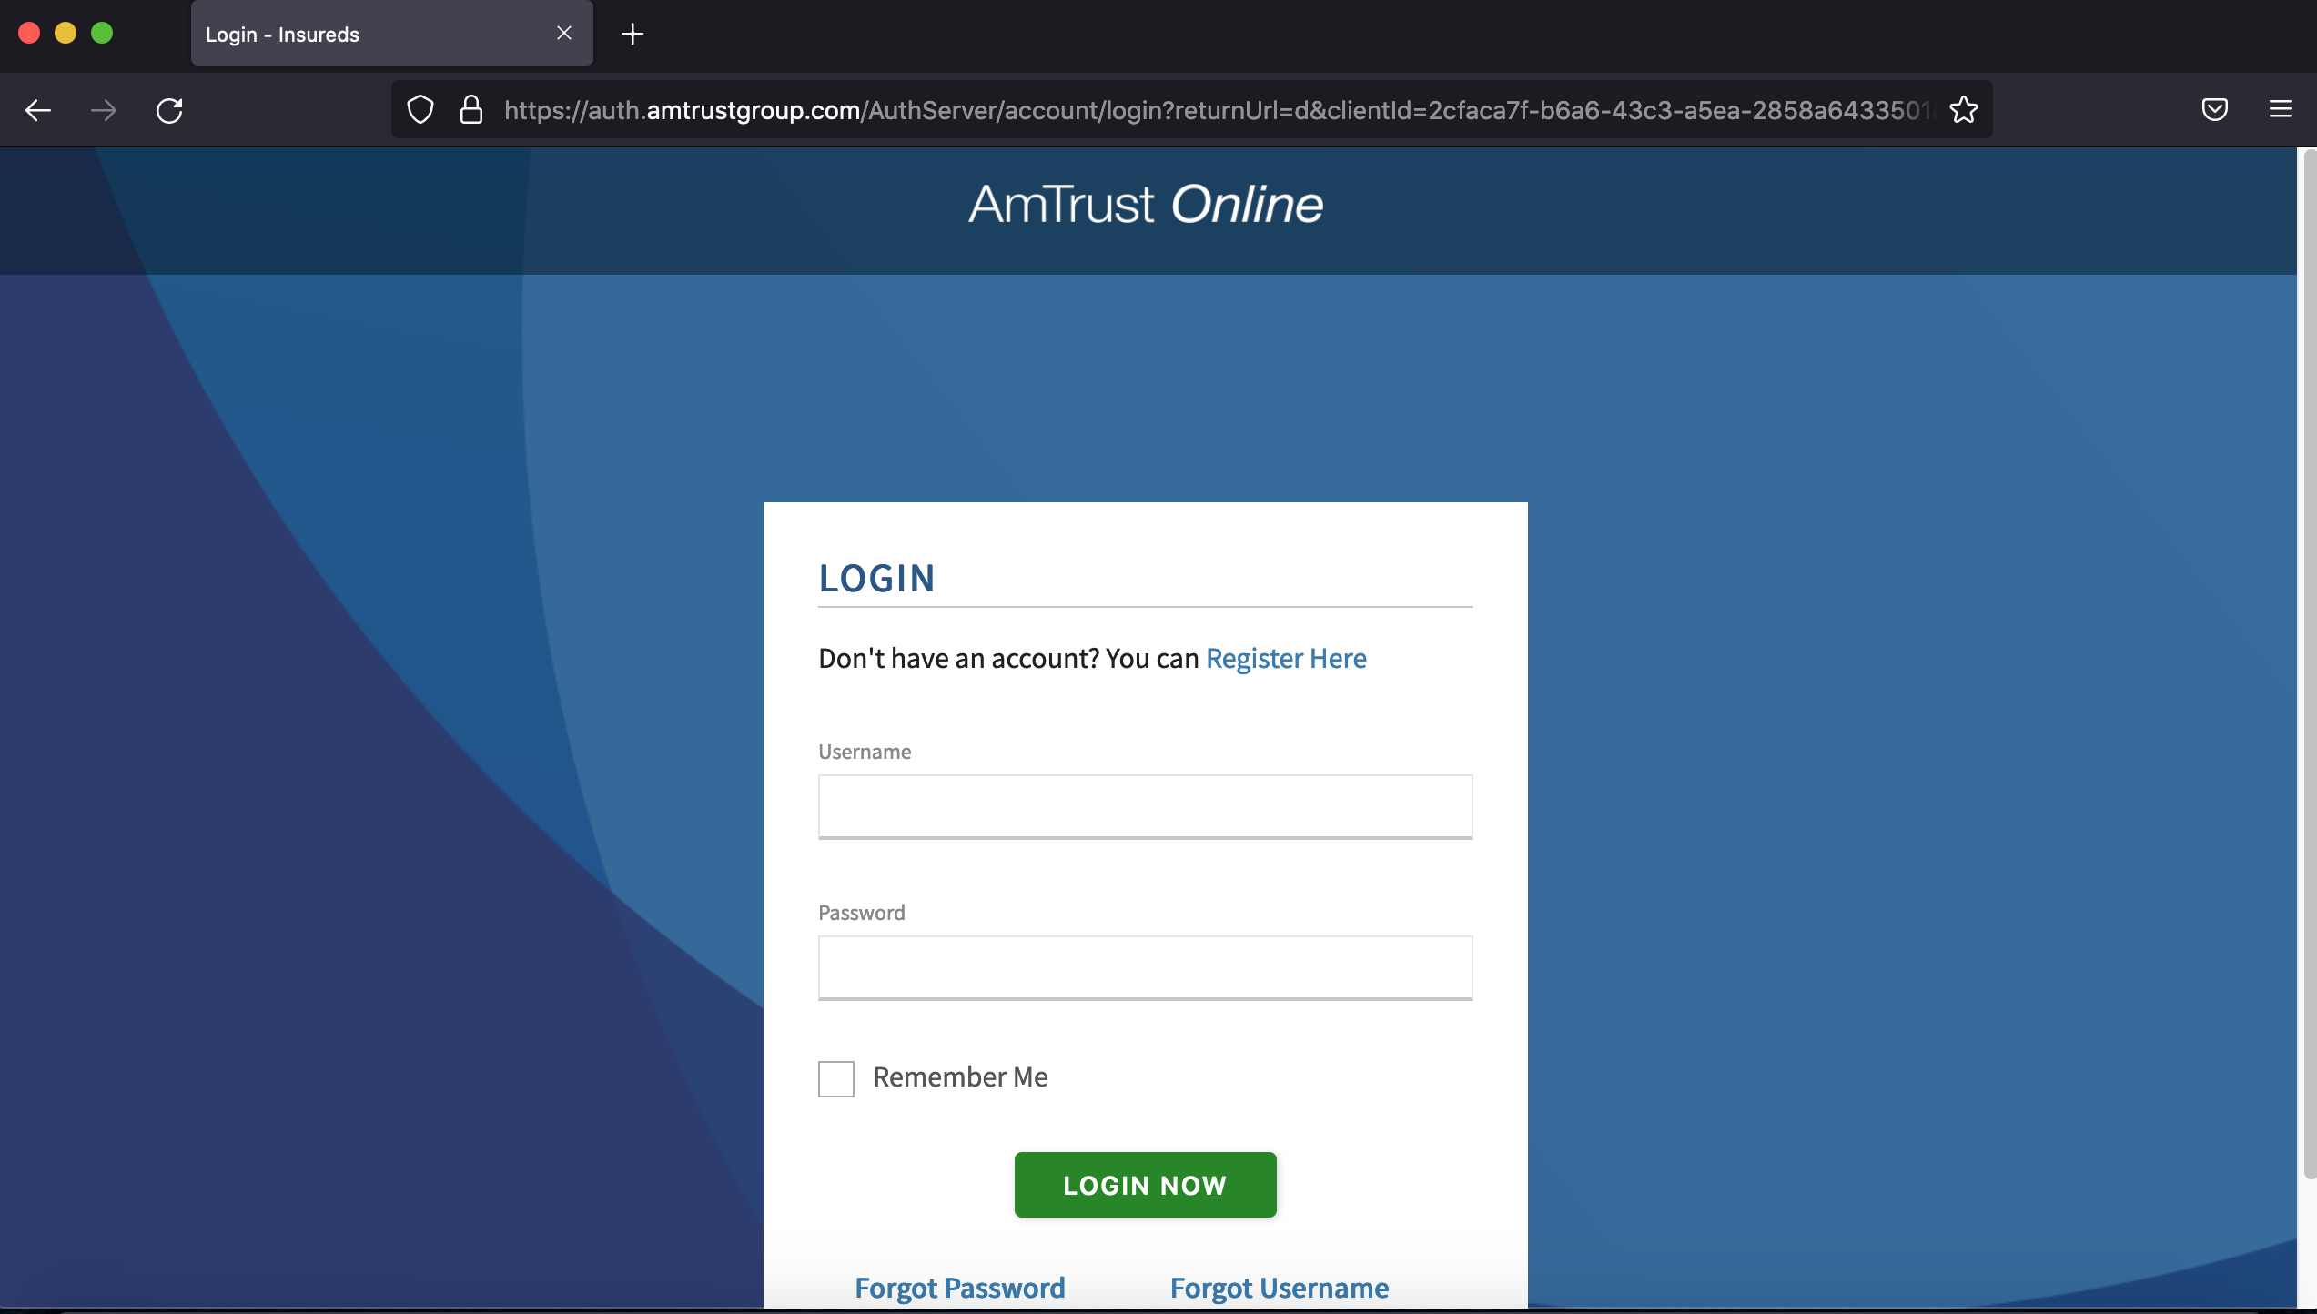This screenshot has width=2317, height=1314.
Task: Click the page vertical scrollbar
Action: (x=2308, y=664)
